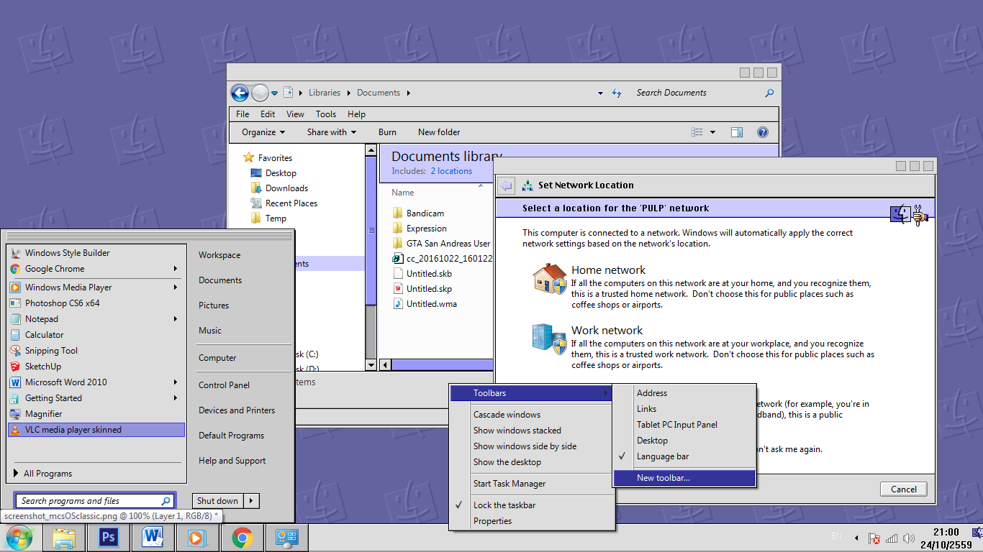Open the Help question mark icon

coord(763,132)
